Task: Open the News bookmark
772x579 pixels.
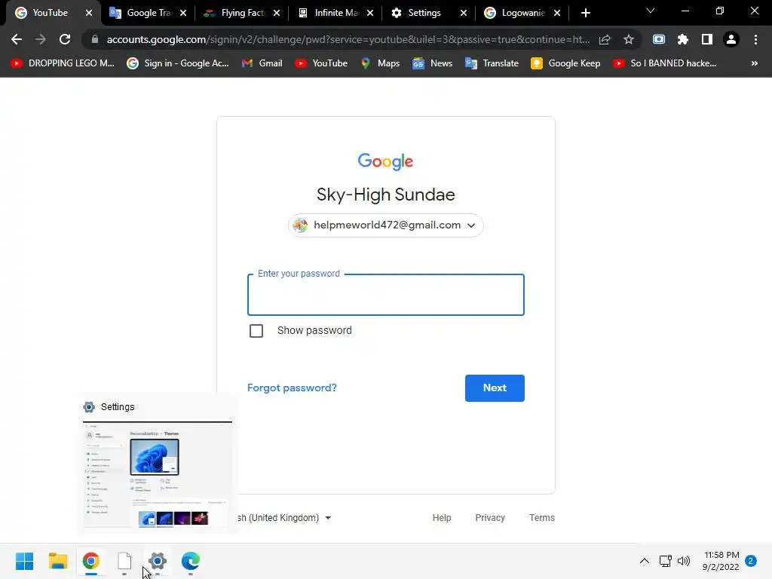Action: coord(432,63)
